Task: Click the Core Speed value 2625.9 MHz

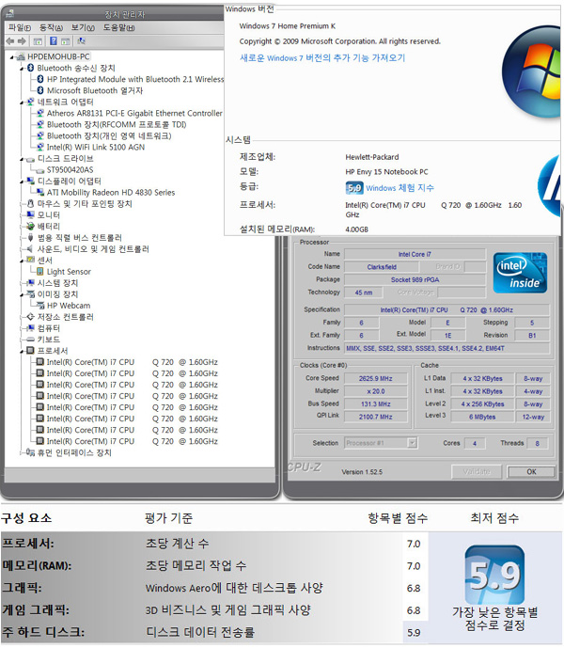Action: 375,379
